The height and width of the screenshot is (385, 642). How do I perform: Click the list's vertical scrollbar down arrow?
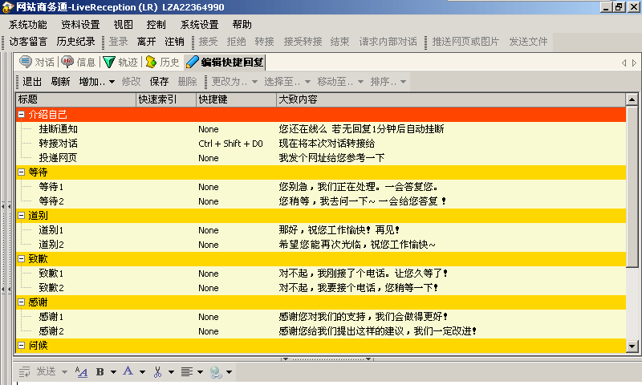632,346
